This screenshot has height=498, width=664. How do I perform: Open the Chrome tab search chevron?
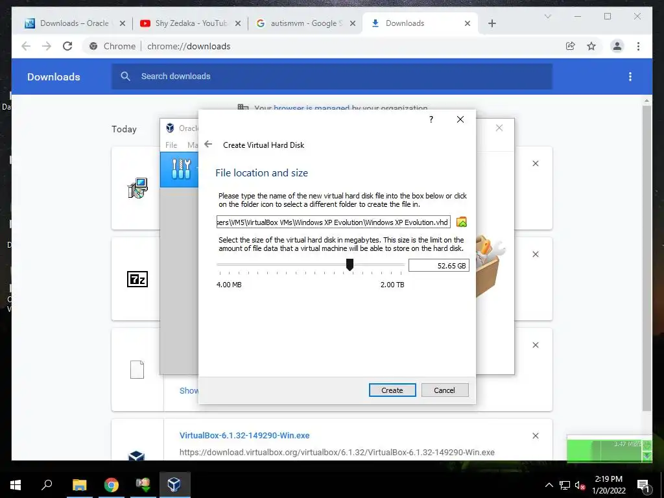tap(547, 16)
